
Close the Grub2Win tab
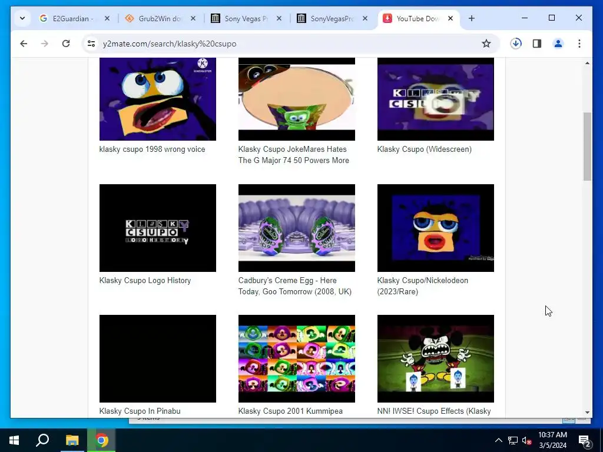pos(193,18)
